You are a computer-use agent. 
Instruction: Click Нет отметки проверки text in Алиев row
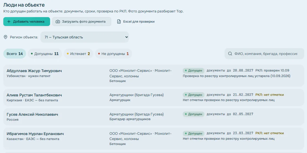[229, 100]
